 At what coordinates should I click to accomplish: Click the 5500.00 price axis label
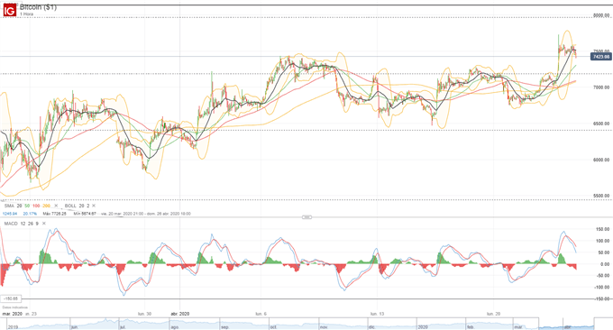tap(601, 196)
